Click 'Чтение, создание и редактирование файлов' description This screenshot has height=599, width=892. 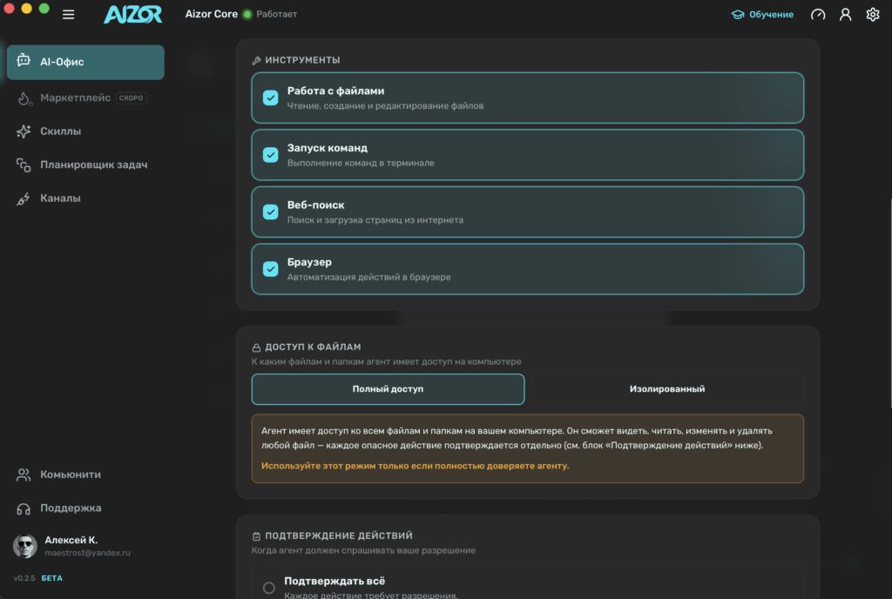[x=385, y=106]
